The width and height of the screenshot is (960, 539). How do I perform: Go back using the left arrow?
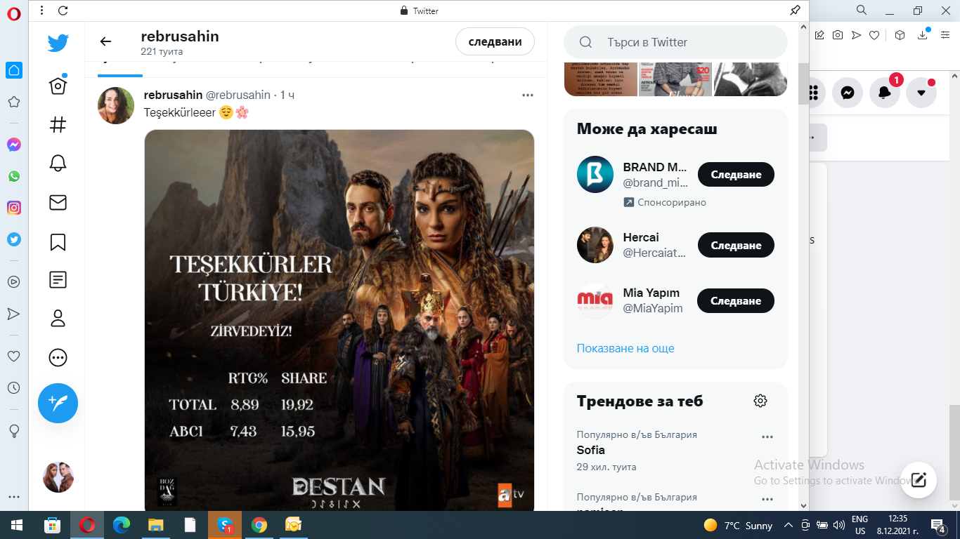[x=105, y=41]
